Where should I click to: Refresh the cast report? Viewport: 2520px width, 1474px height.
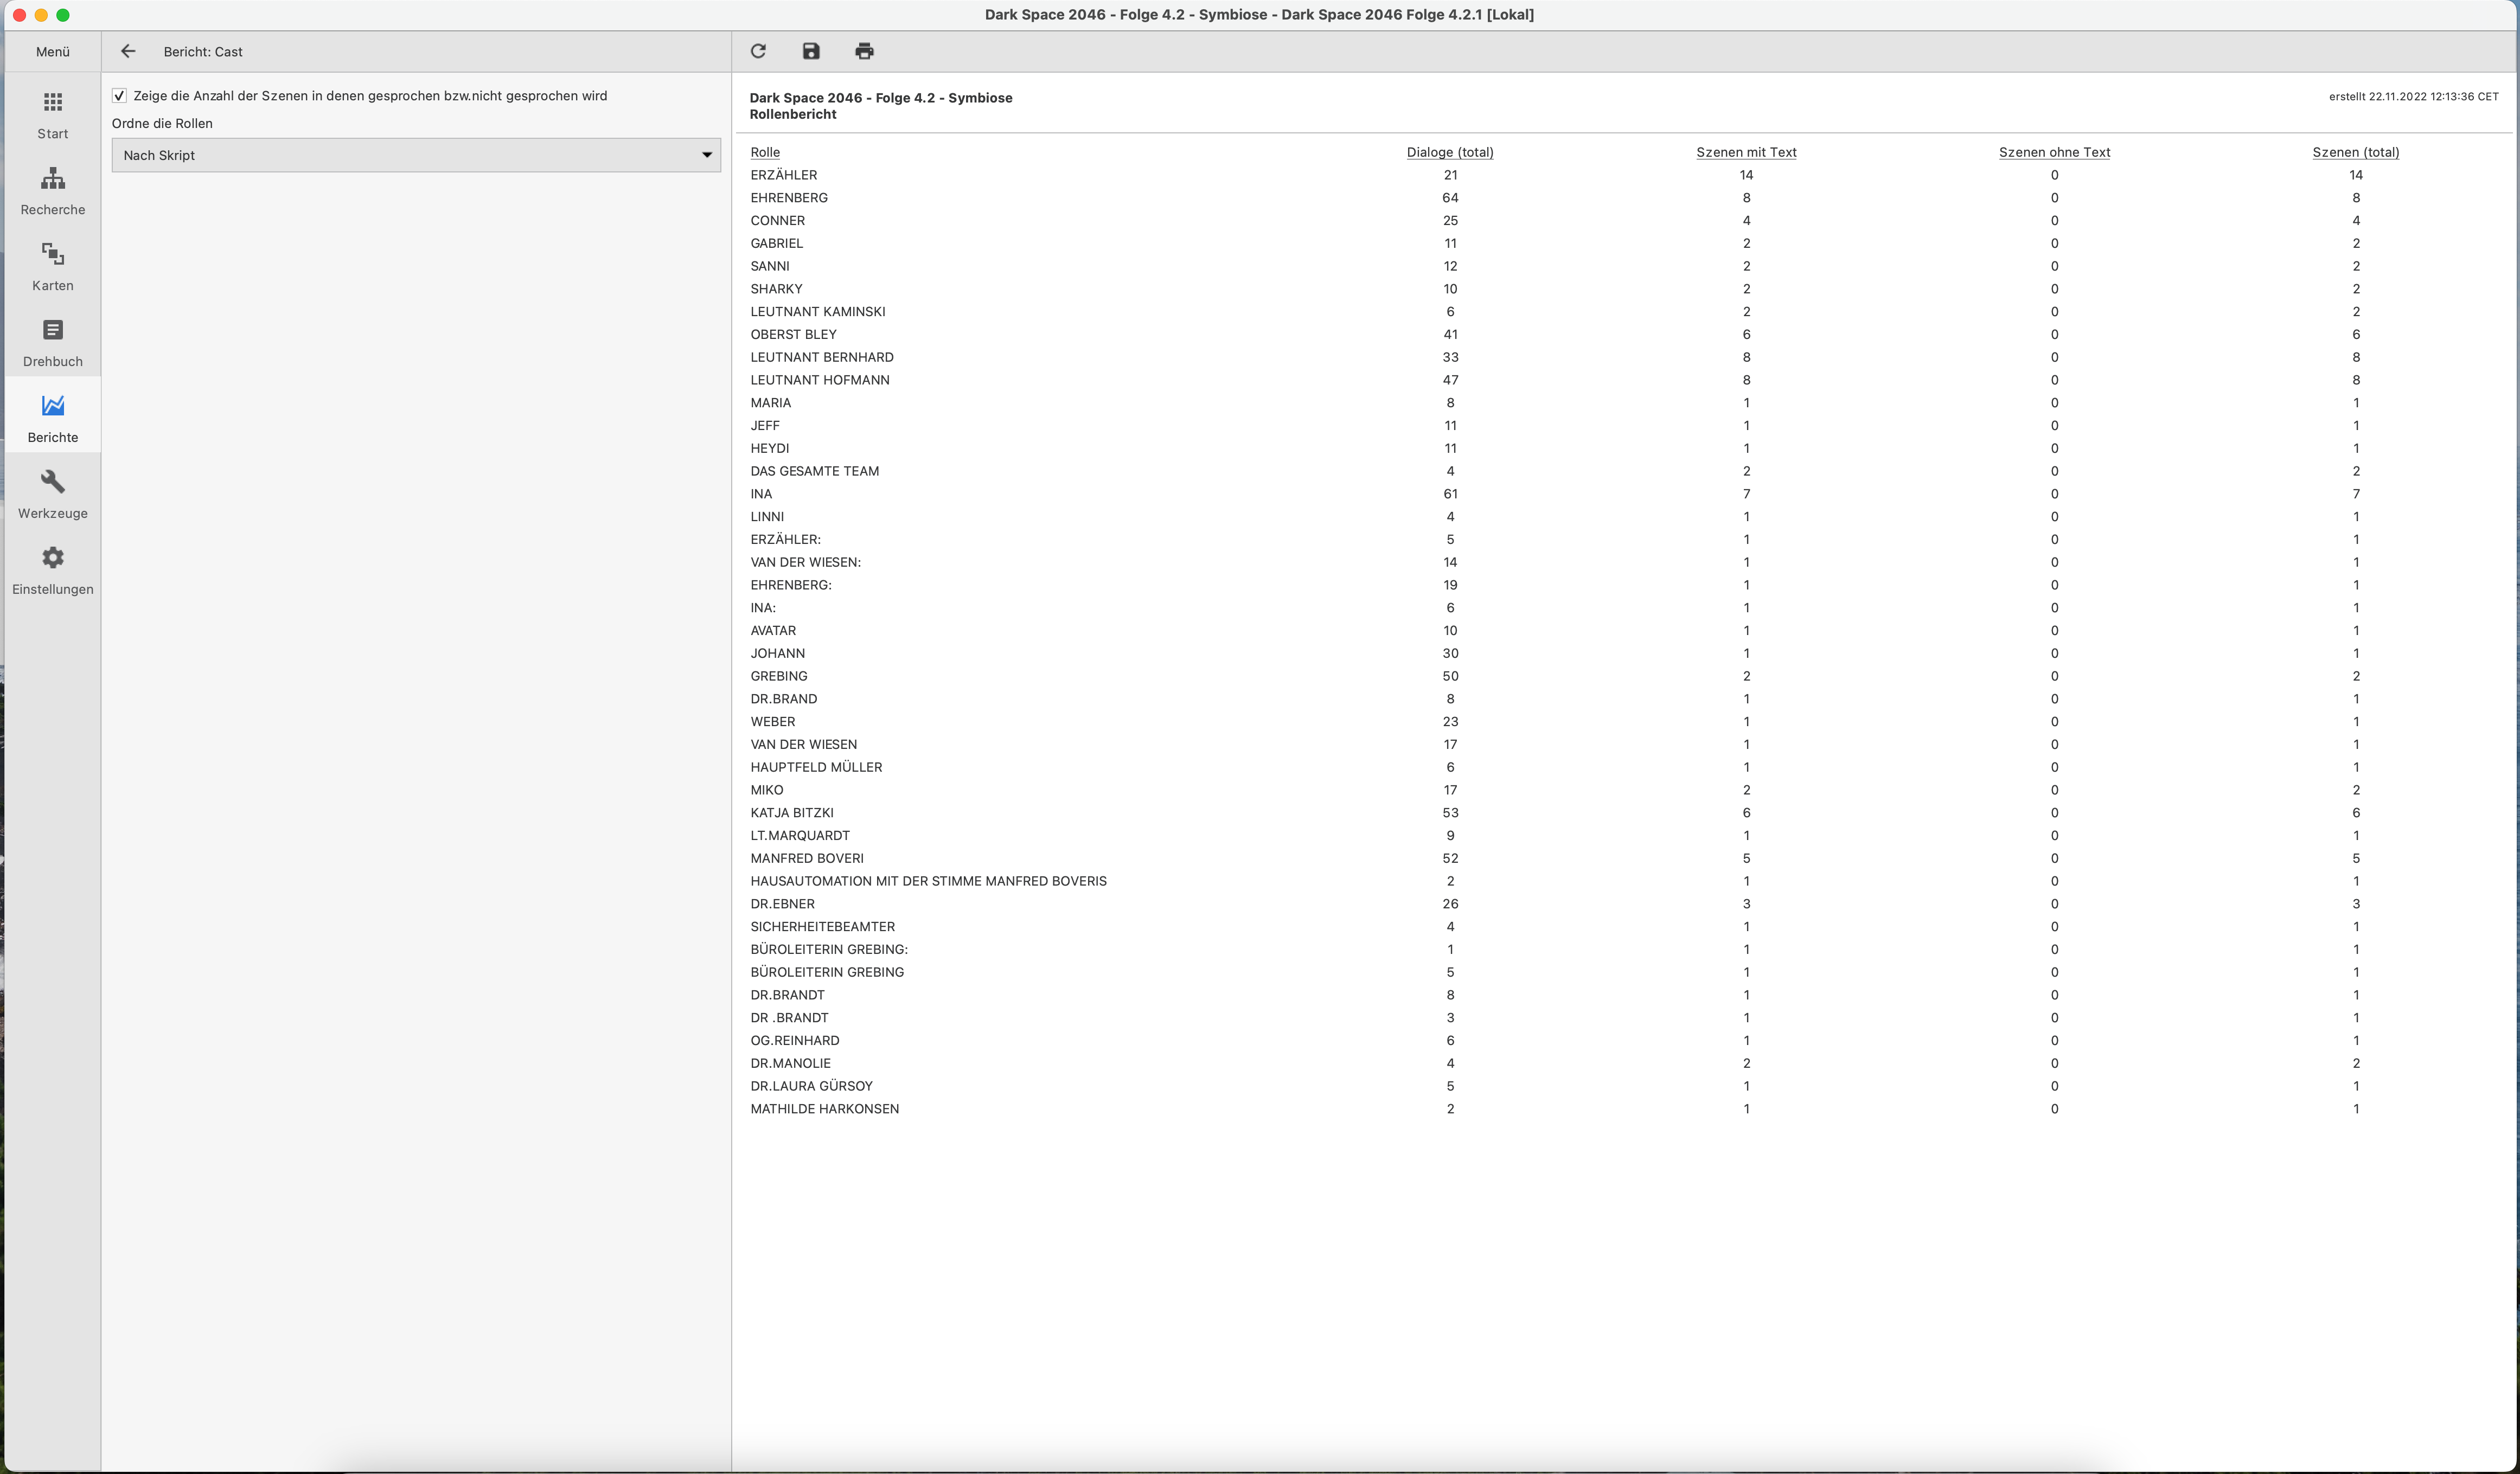tap(758, 51)
